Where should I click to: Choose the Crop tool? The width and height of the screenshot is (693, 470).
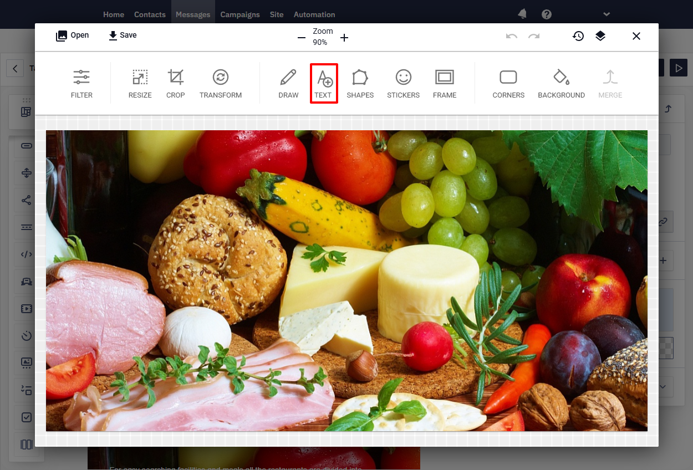click(x=176, y=84)
